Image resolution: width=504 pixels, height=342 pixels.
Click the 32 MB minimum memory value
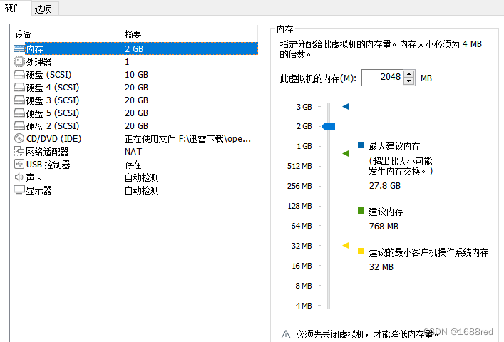(x=381, y=266)
